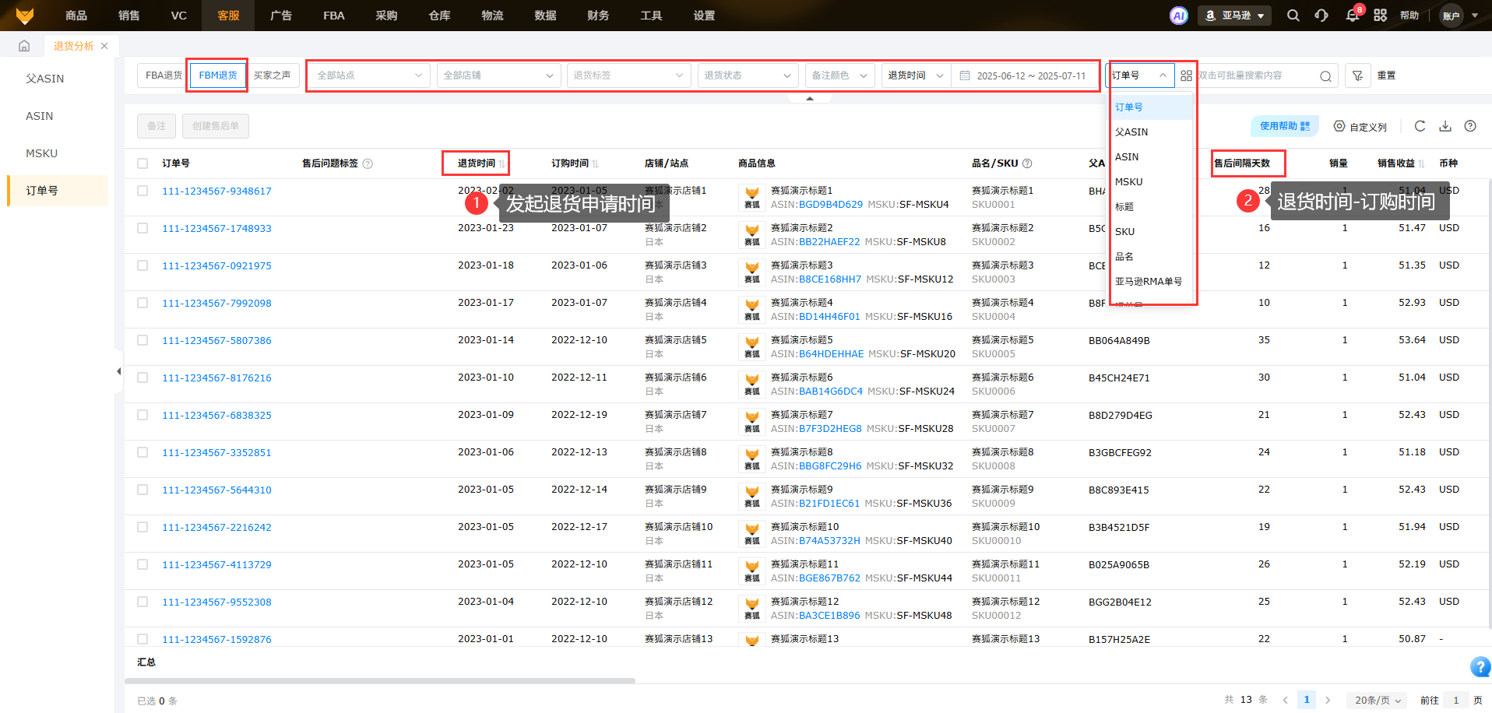Click the AI assistant icon
This screenshot has width=1492, height=713.
1179,16
